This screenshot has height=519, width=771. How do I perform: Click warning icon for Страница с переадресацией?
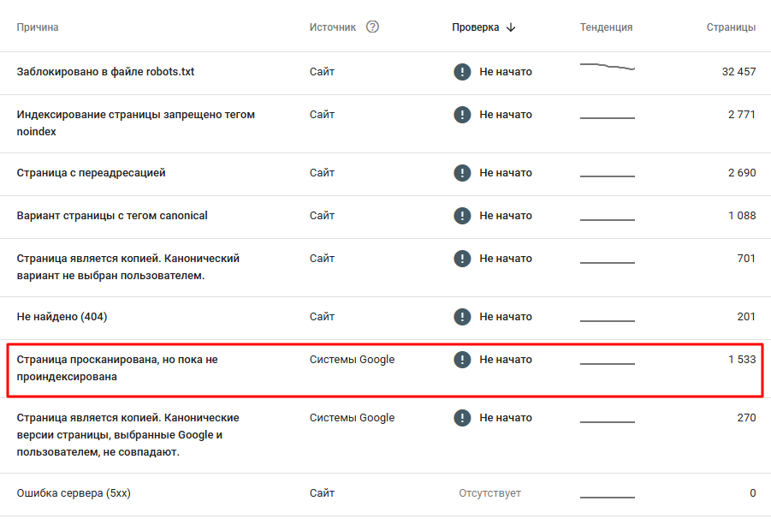462,173
